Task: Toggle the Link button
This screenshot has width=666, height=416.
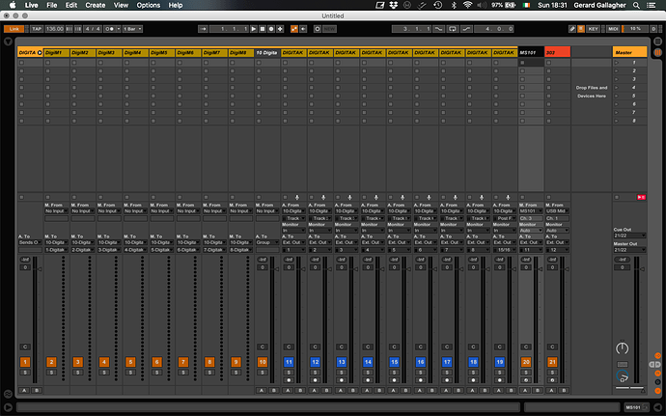Action: 14,29
